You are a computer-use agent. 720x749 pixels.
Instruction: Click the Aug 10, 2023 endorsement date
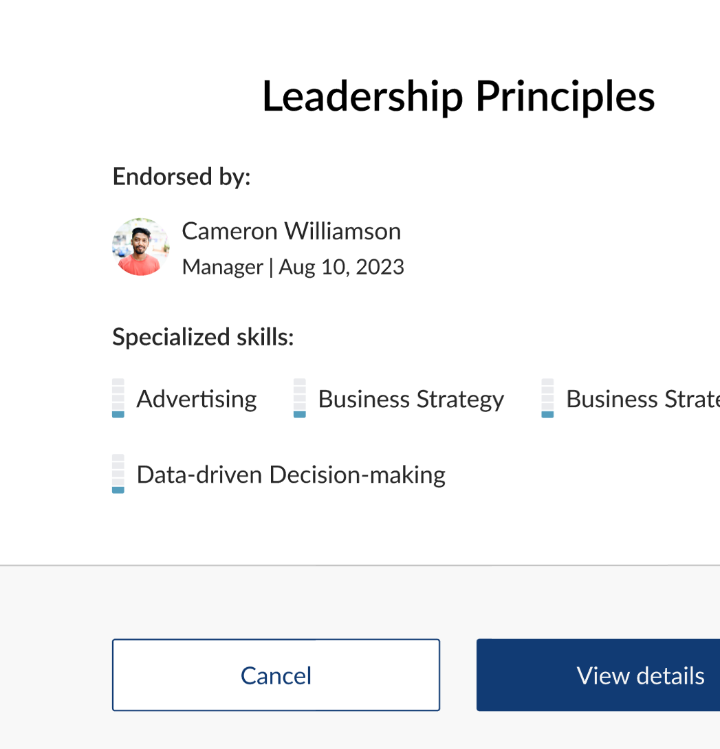[x=341, y=267]
